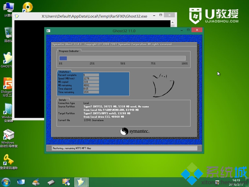The width and height of the screenshot is (249, 187).
Task: Open the Computer desktop icon
Action: [8, 9]
